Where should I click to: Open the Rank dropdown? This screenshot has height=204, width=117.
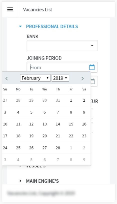[62, 46]
